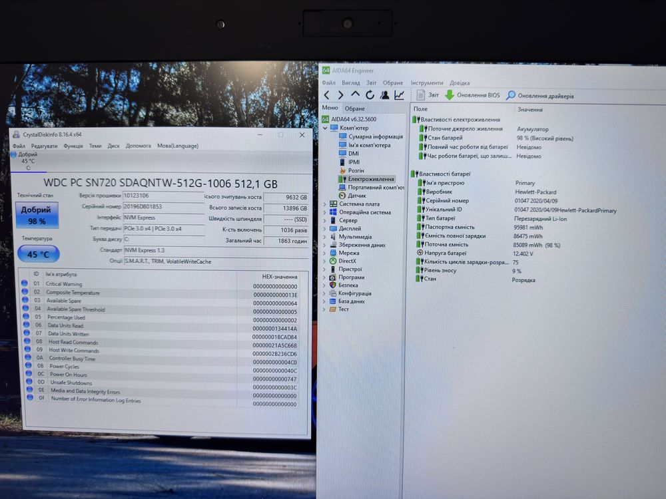Open the Файл menu in AIDA64
Screen dimensions: 666x499
[x=328, y=83]
